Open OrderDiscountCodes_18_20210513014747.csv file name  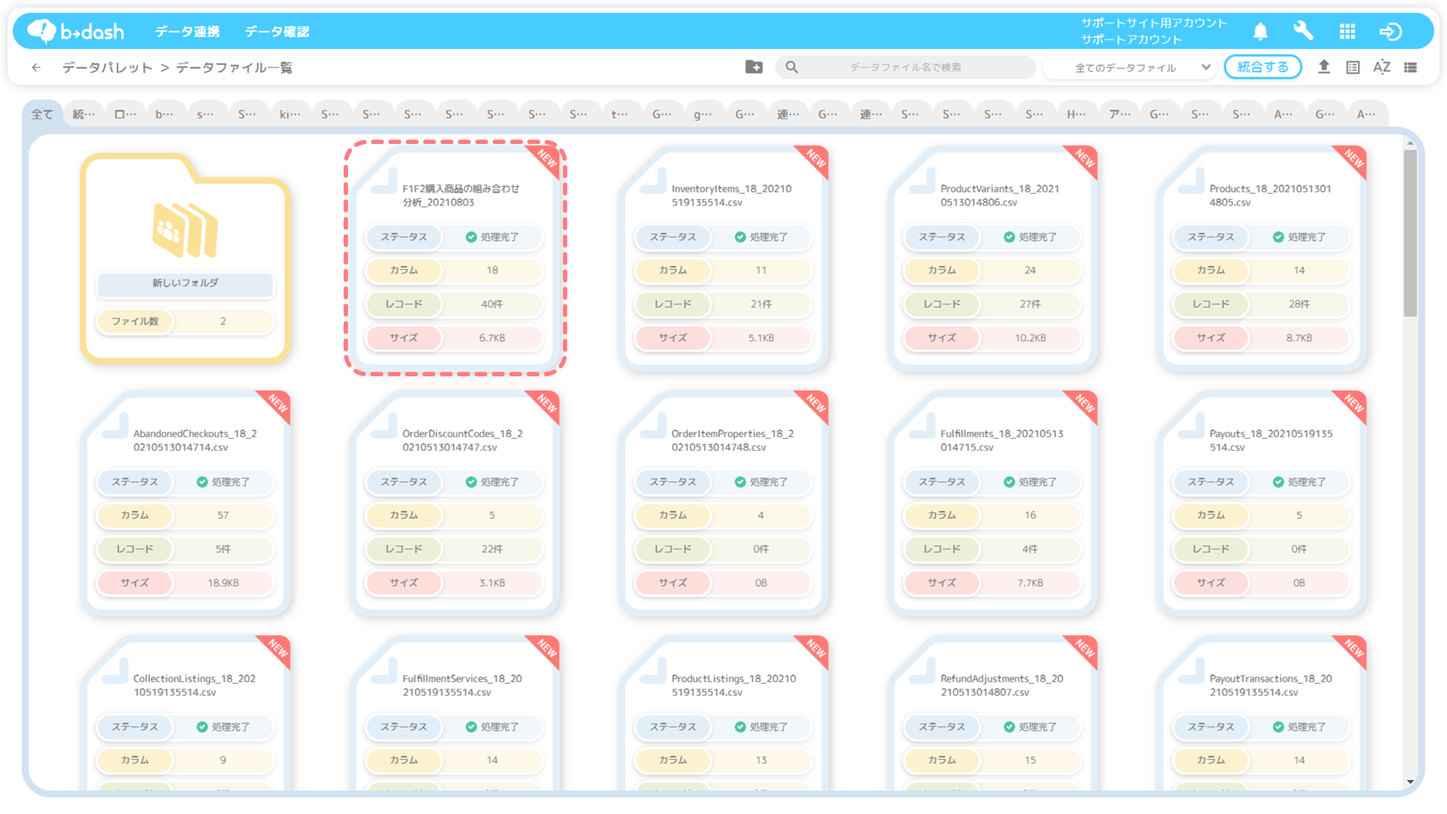(462, 441)
